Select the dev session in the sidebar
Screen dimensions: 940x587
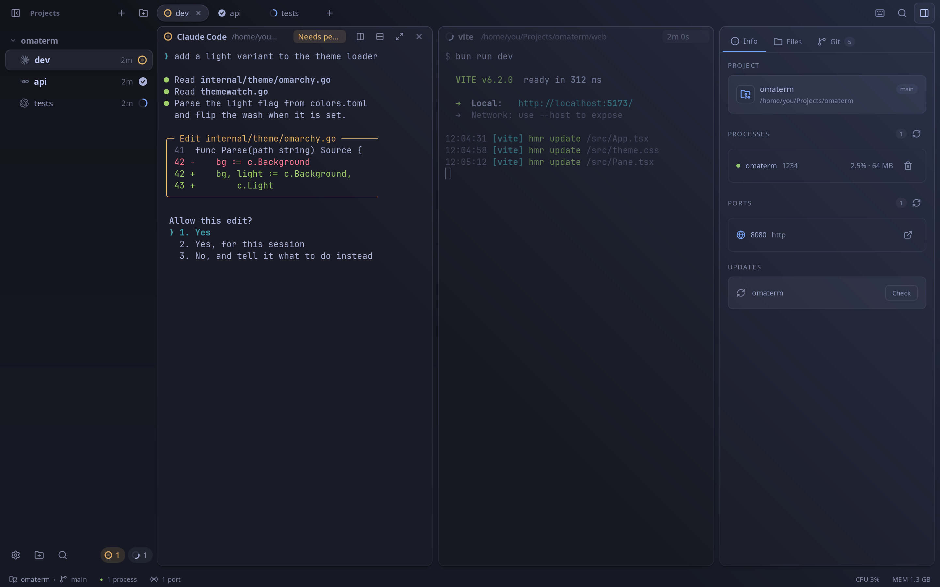point(79,60)
